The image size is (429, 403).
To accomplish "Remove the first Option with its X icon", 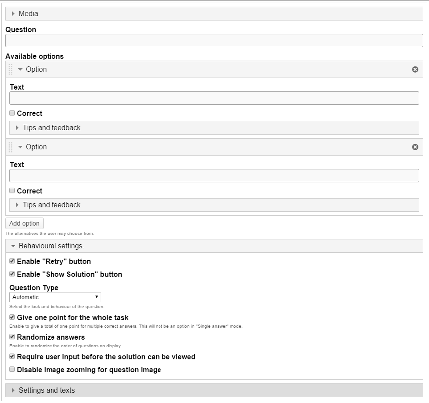I will click(415, 70).
